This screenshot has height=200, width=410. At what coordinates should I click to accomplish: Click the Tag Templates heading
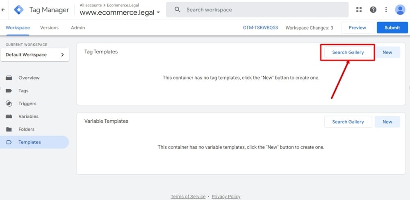coord(101,52)
